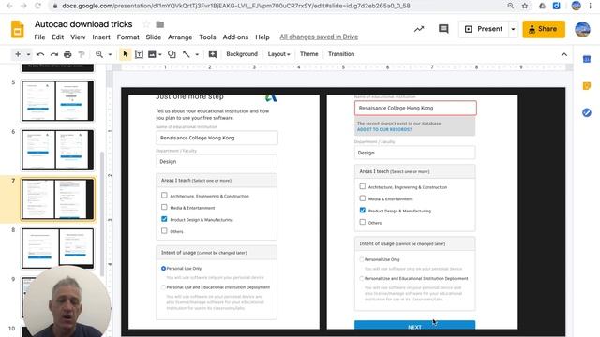Choose the Select arrow cursor tool
Viewport: 600px width, 337px height.
pyautogui.click(x=125, y=54)
